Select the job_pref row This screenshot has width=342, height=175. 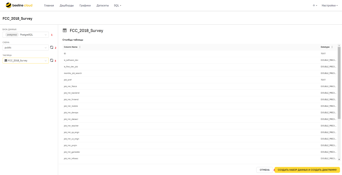tap(200, 80)
